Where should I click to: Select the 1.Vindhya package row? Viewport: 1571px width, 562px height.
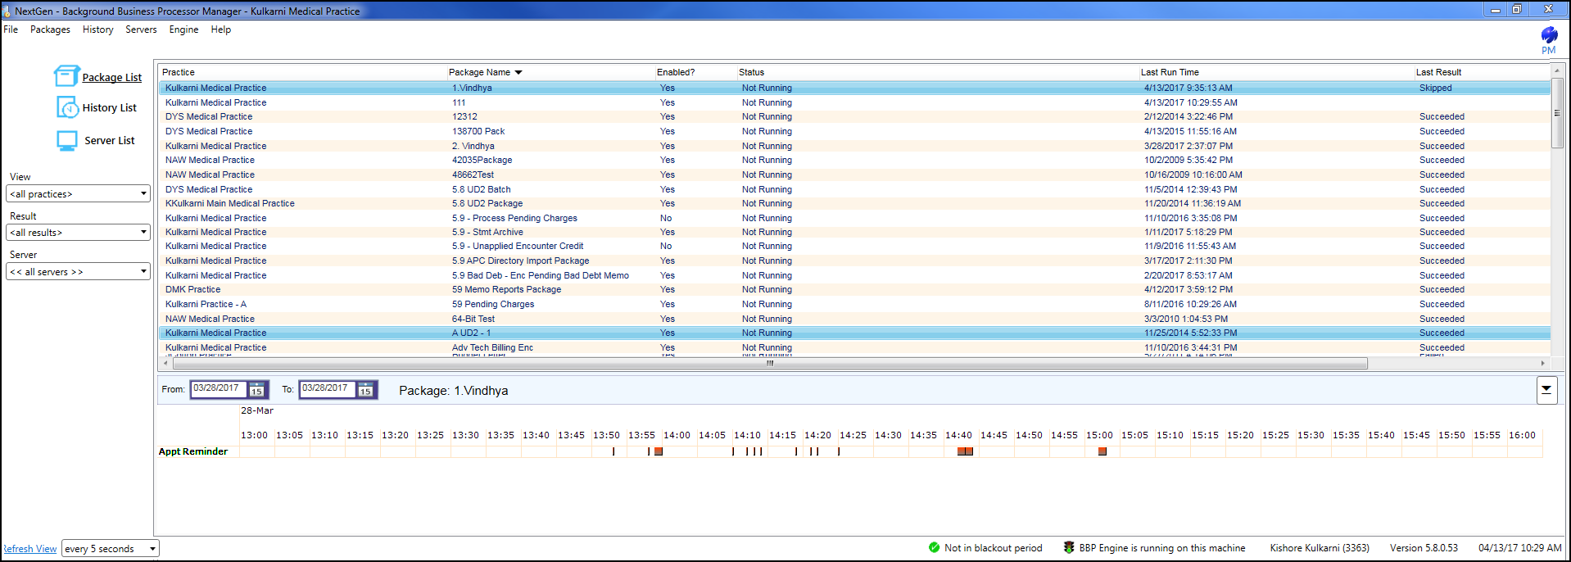pyautogui.click(x=854, y=88)
